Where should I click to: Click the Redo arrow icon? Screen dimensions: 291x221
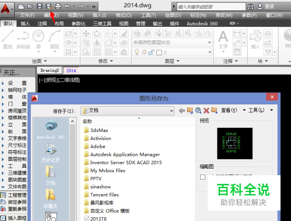81,6
